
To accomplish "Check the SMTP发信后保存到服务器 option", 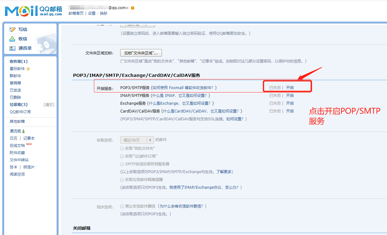I will (x=122, y=163).
